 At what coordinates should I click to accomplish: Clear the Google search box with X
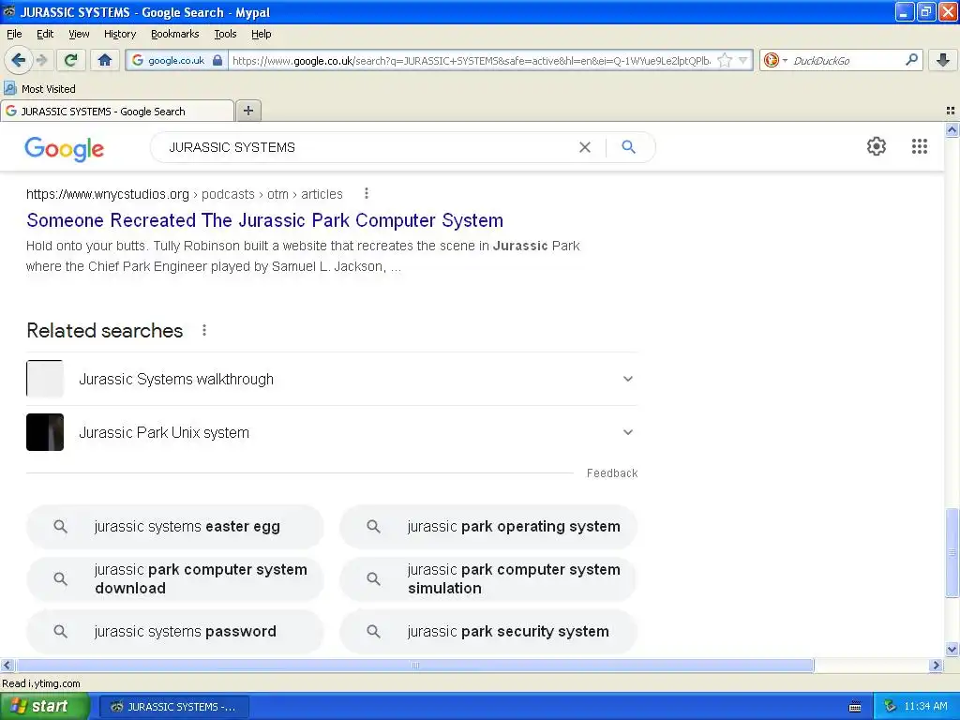(x=585, y=147)
